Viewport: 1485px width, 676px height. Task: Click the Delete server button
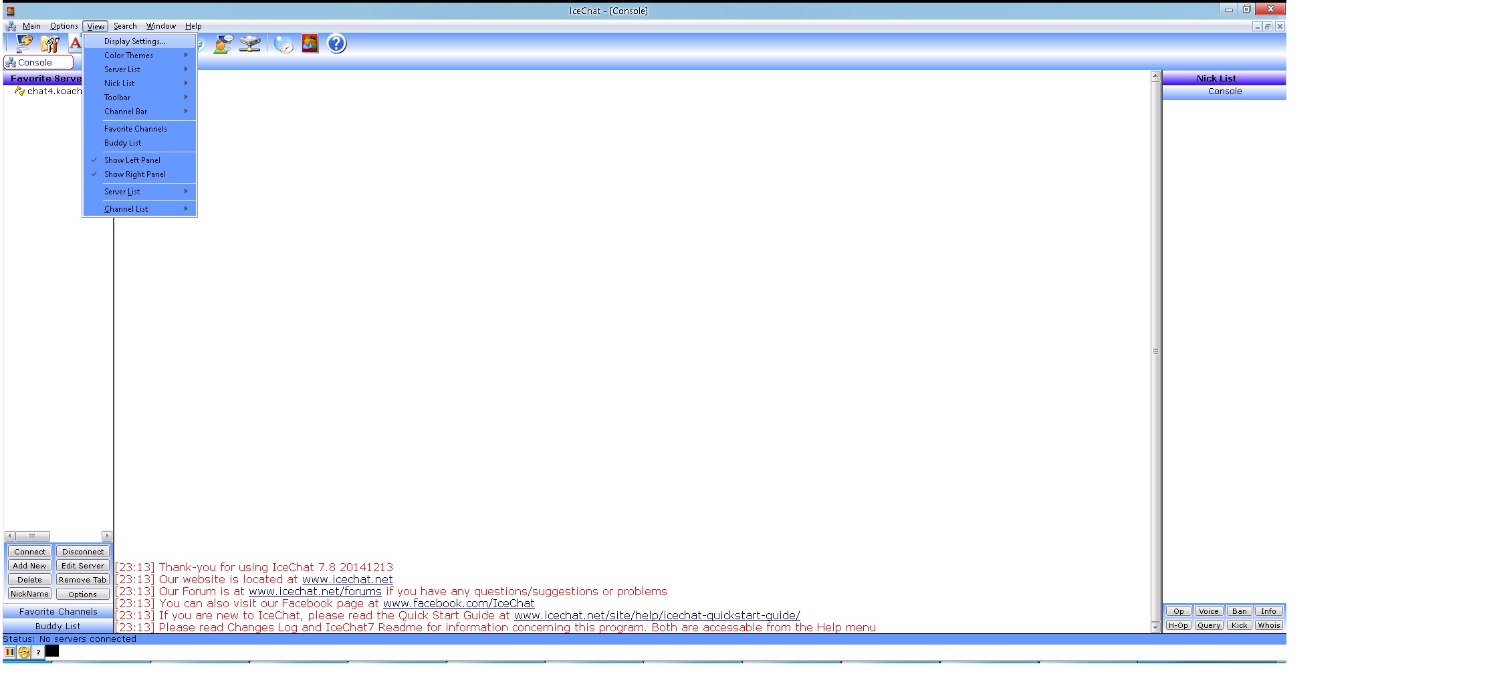[x=29, y=580]
